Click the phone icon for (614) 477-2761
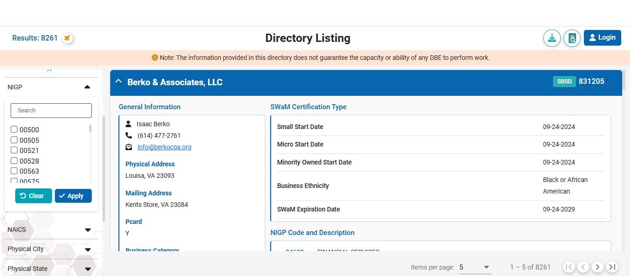Screen dimensions: 630x276 129,135
